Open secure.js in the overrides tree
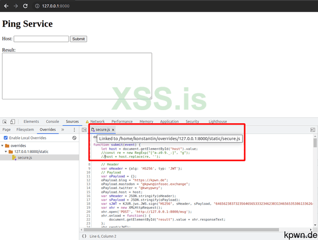 click(x=25, y=157)
